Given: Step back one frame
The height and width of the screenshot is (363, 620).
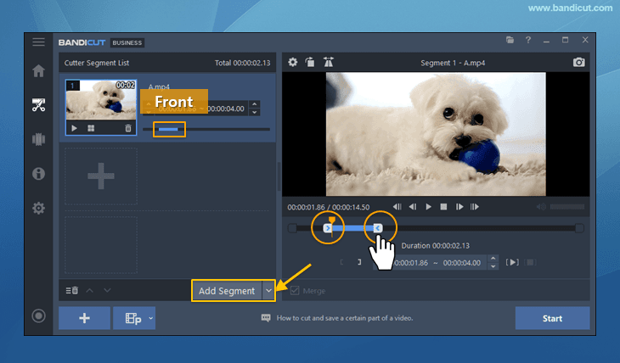Looking at the screenshot, I should tap(413, 207).
